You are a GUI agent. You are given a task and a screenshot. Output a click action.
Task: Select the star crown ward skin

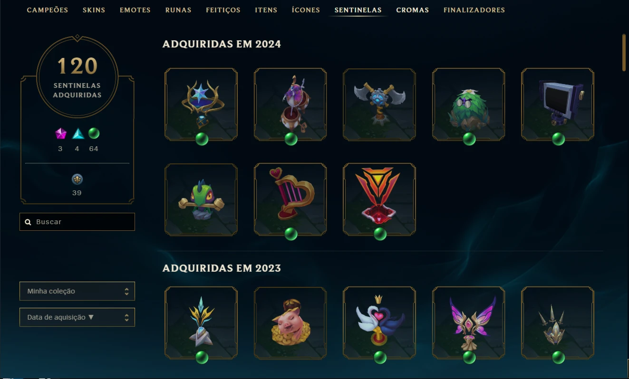(201, 104)
